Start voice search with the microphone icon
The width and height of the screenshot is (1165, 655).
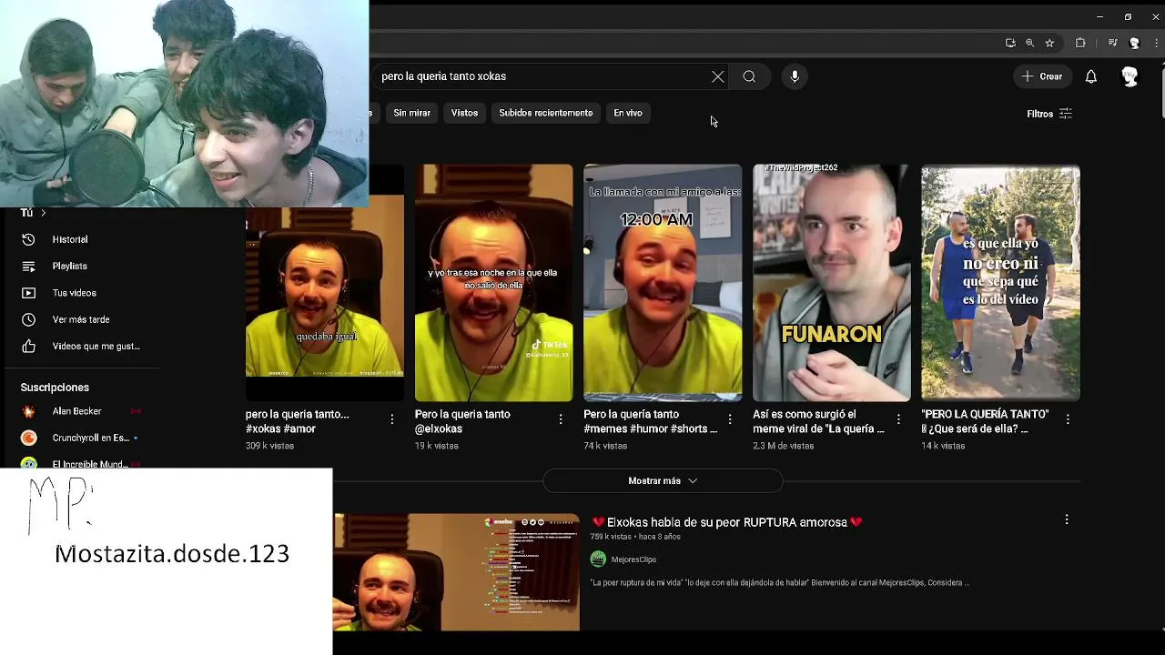point(795,76)
